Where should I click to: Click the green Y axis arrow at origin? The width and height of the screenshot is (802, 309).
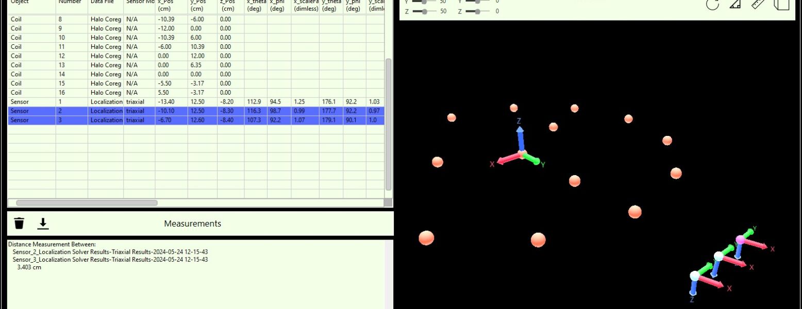click(x=532, y=159)
